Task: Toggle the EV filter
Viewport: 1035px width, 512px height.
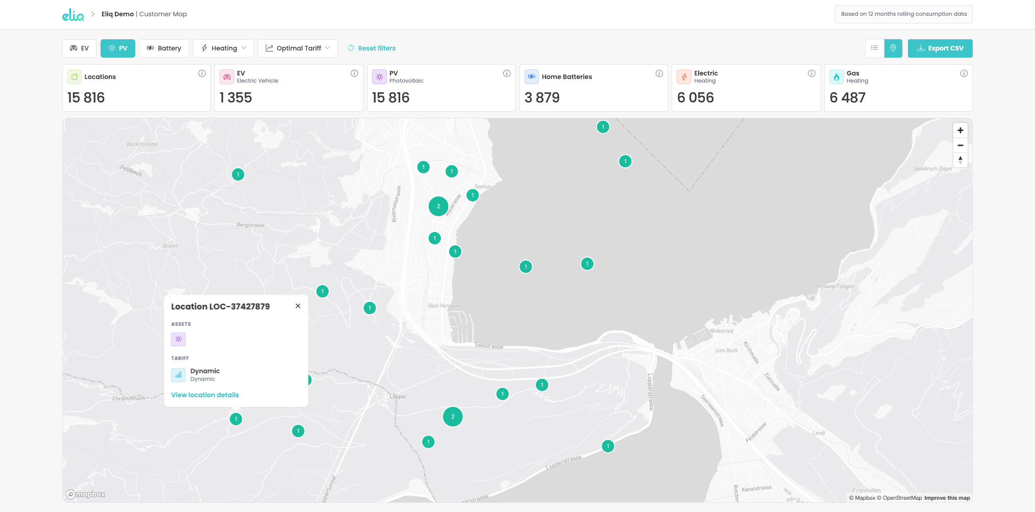Action: [x=79, y=48]
